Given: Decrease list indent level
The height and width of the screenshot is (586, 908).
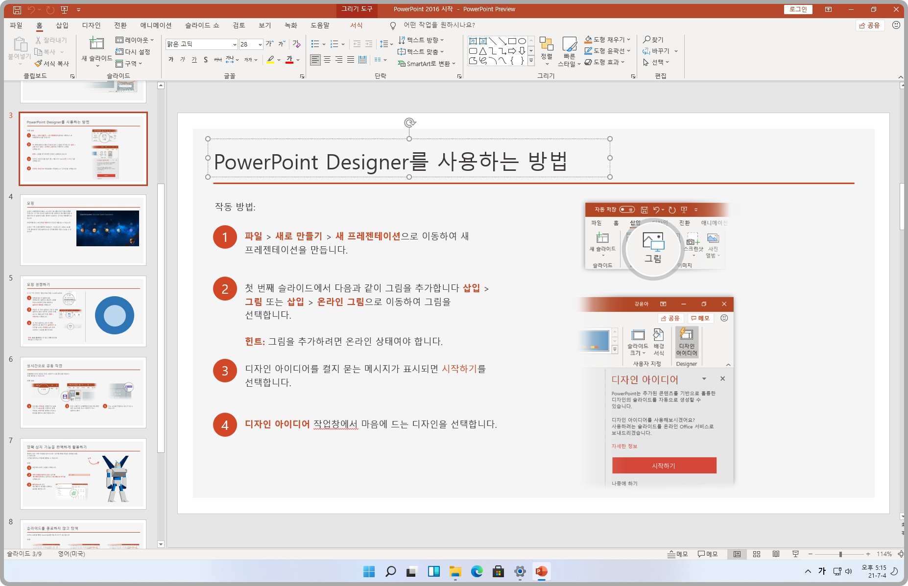Looking at the screenshot, I should point(357,44).
